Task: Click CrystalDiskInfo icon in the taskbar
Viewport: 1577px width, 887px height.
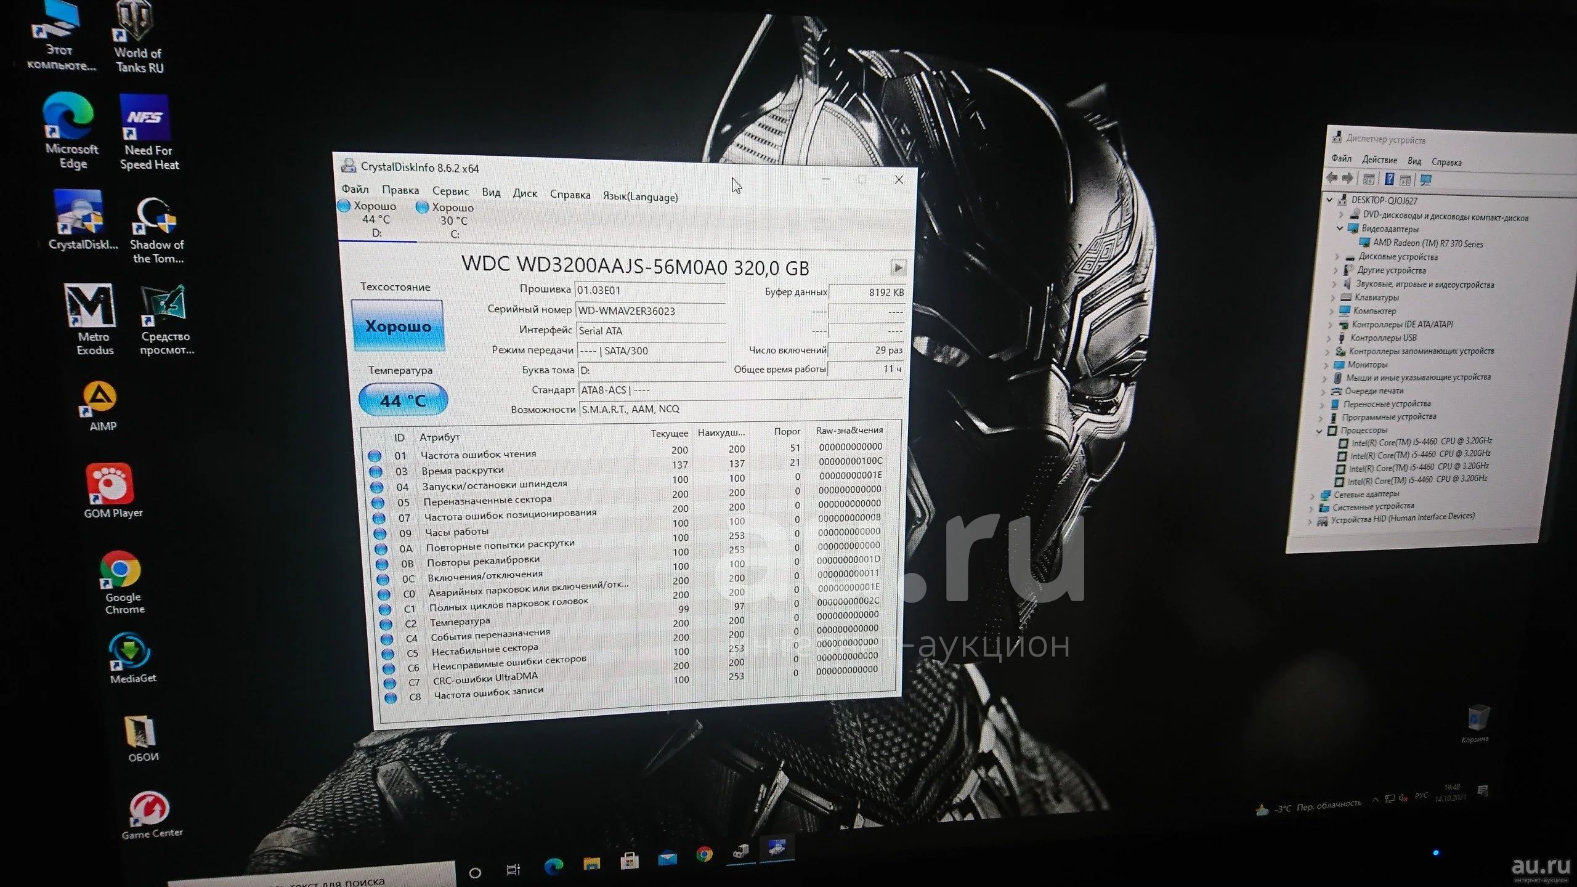Action: pos(777,848)
